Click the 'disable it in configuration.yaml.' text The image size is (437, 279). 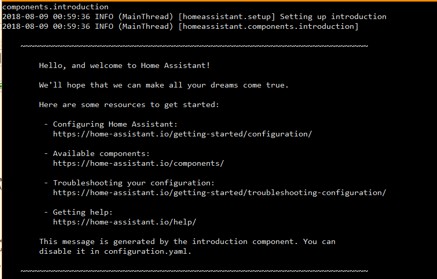coord(115,251)
